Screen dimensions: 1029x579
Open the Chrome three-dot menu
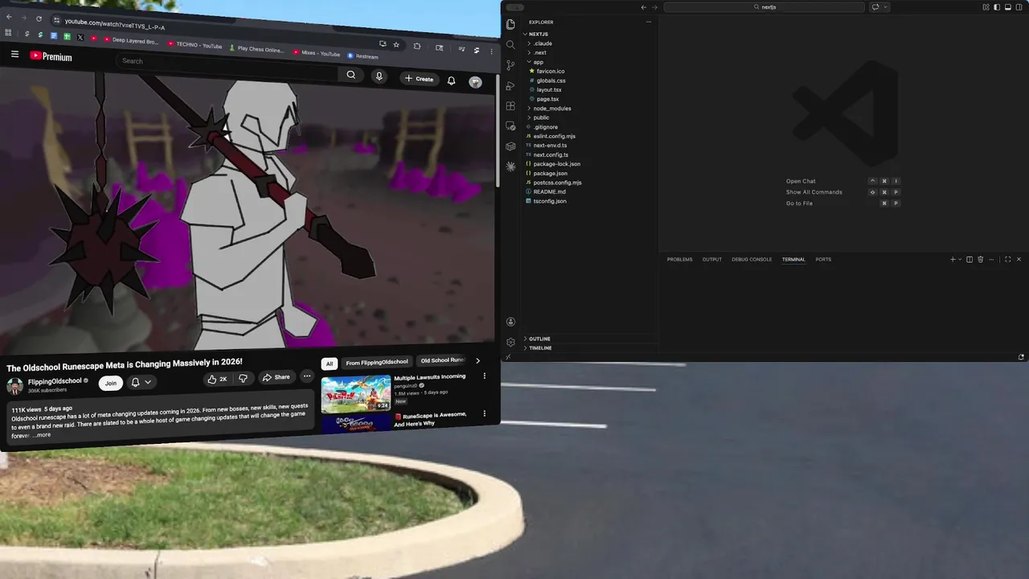point(491,51)
